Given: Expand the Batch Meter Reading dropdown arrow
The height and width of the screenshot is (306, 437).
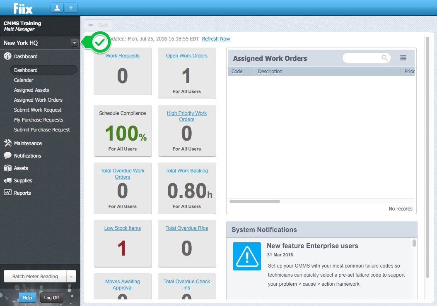Looking at the screenshot, I should click(71, 277).
